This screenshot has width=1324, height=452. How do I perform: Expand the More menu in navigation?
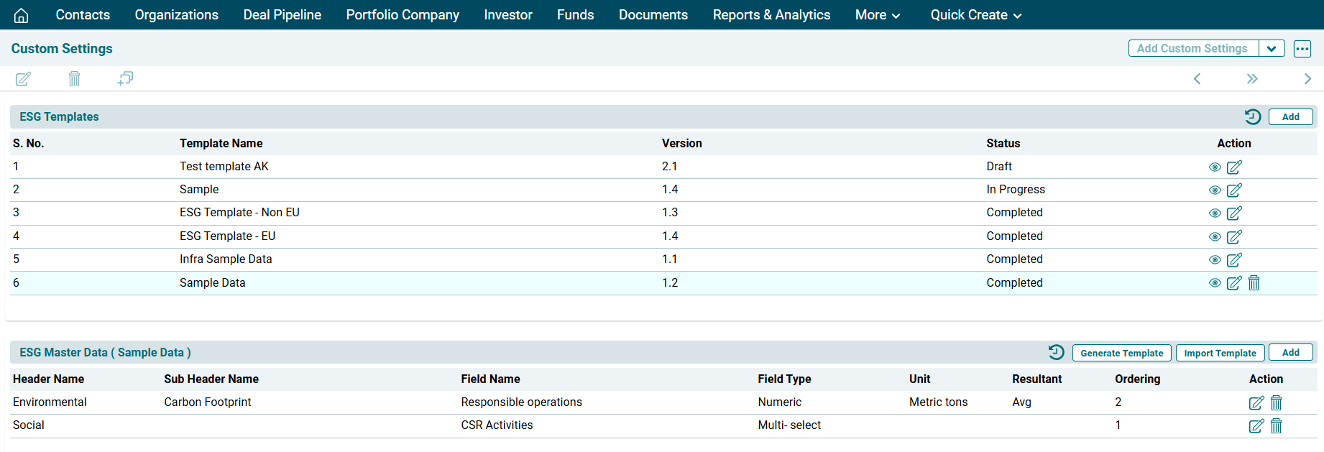pos(877,15)
